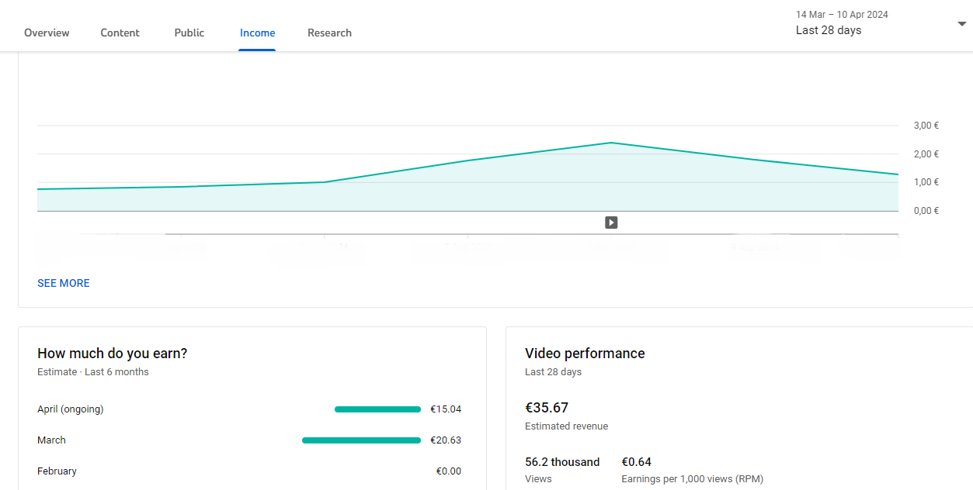Open the Public tab
The width and height of the screenshot is (973, 490).
189,33
